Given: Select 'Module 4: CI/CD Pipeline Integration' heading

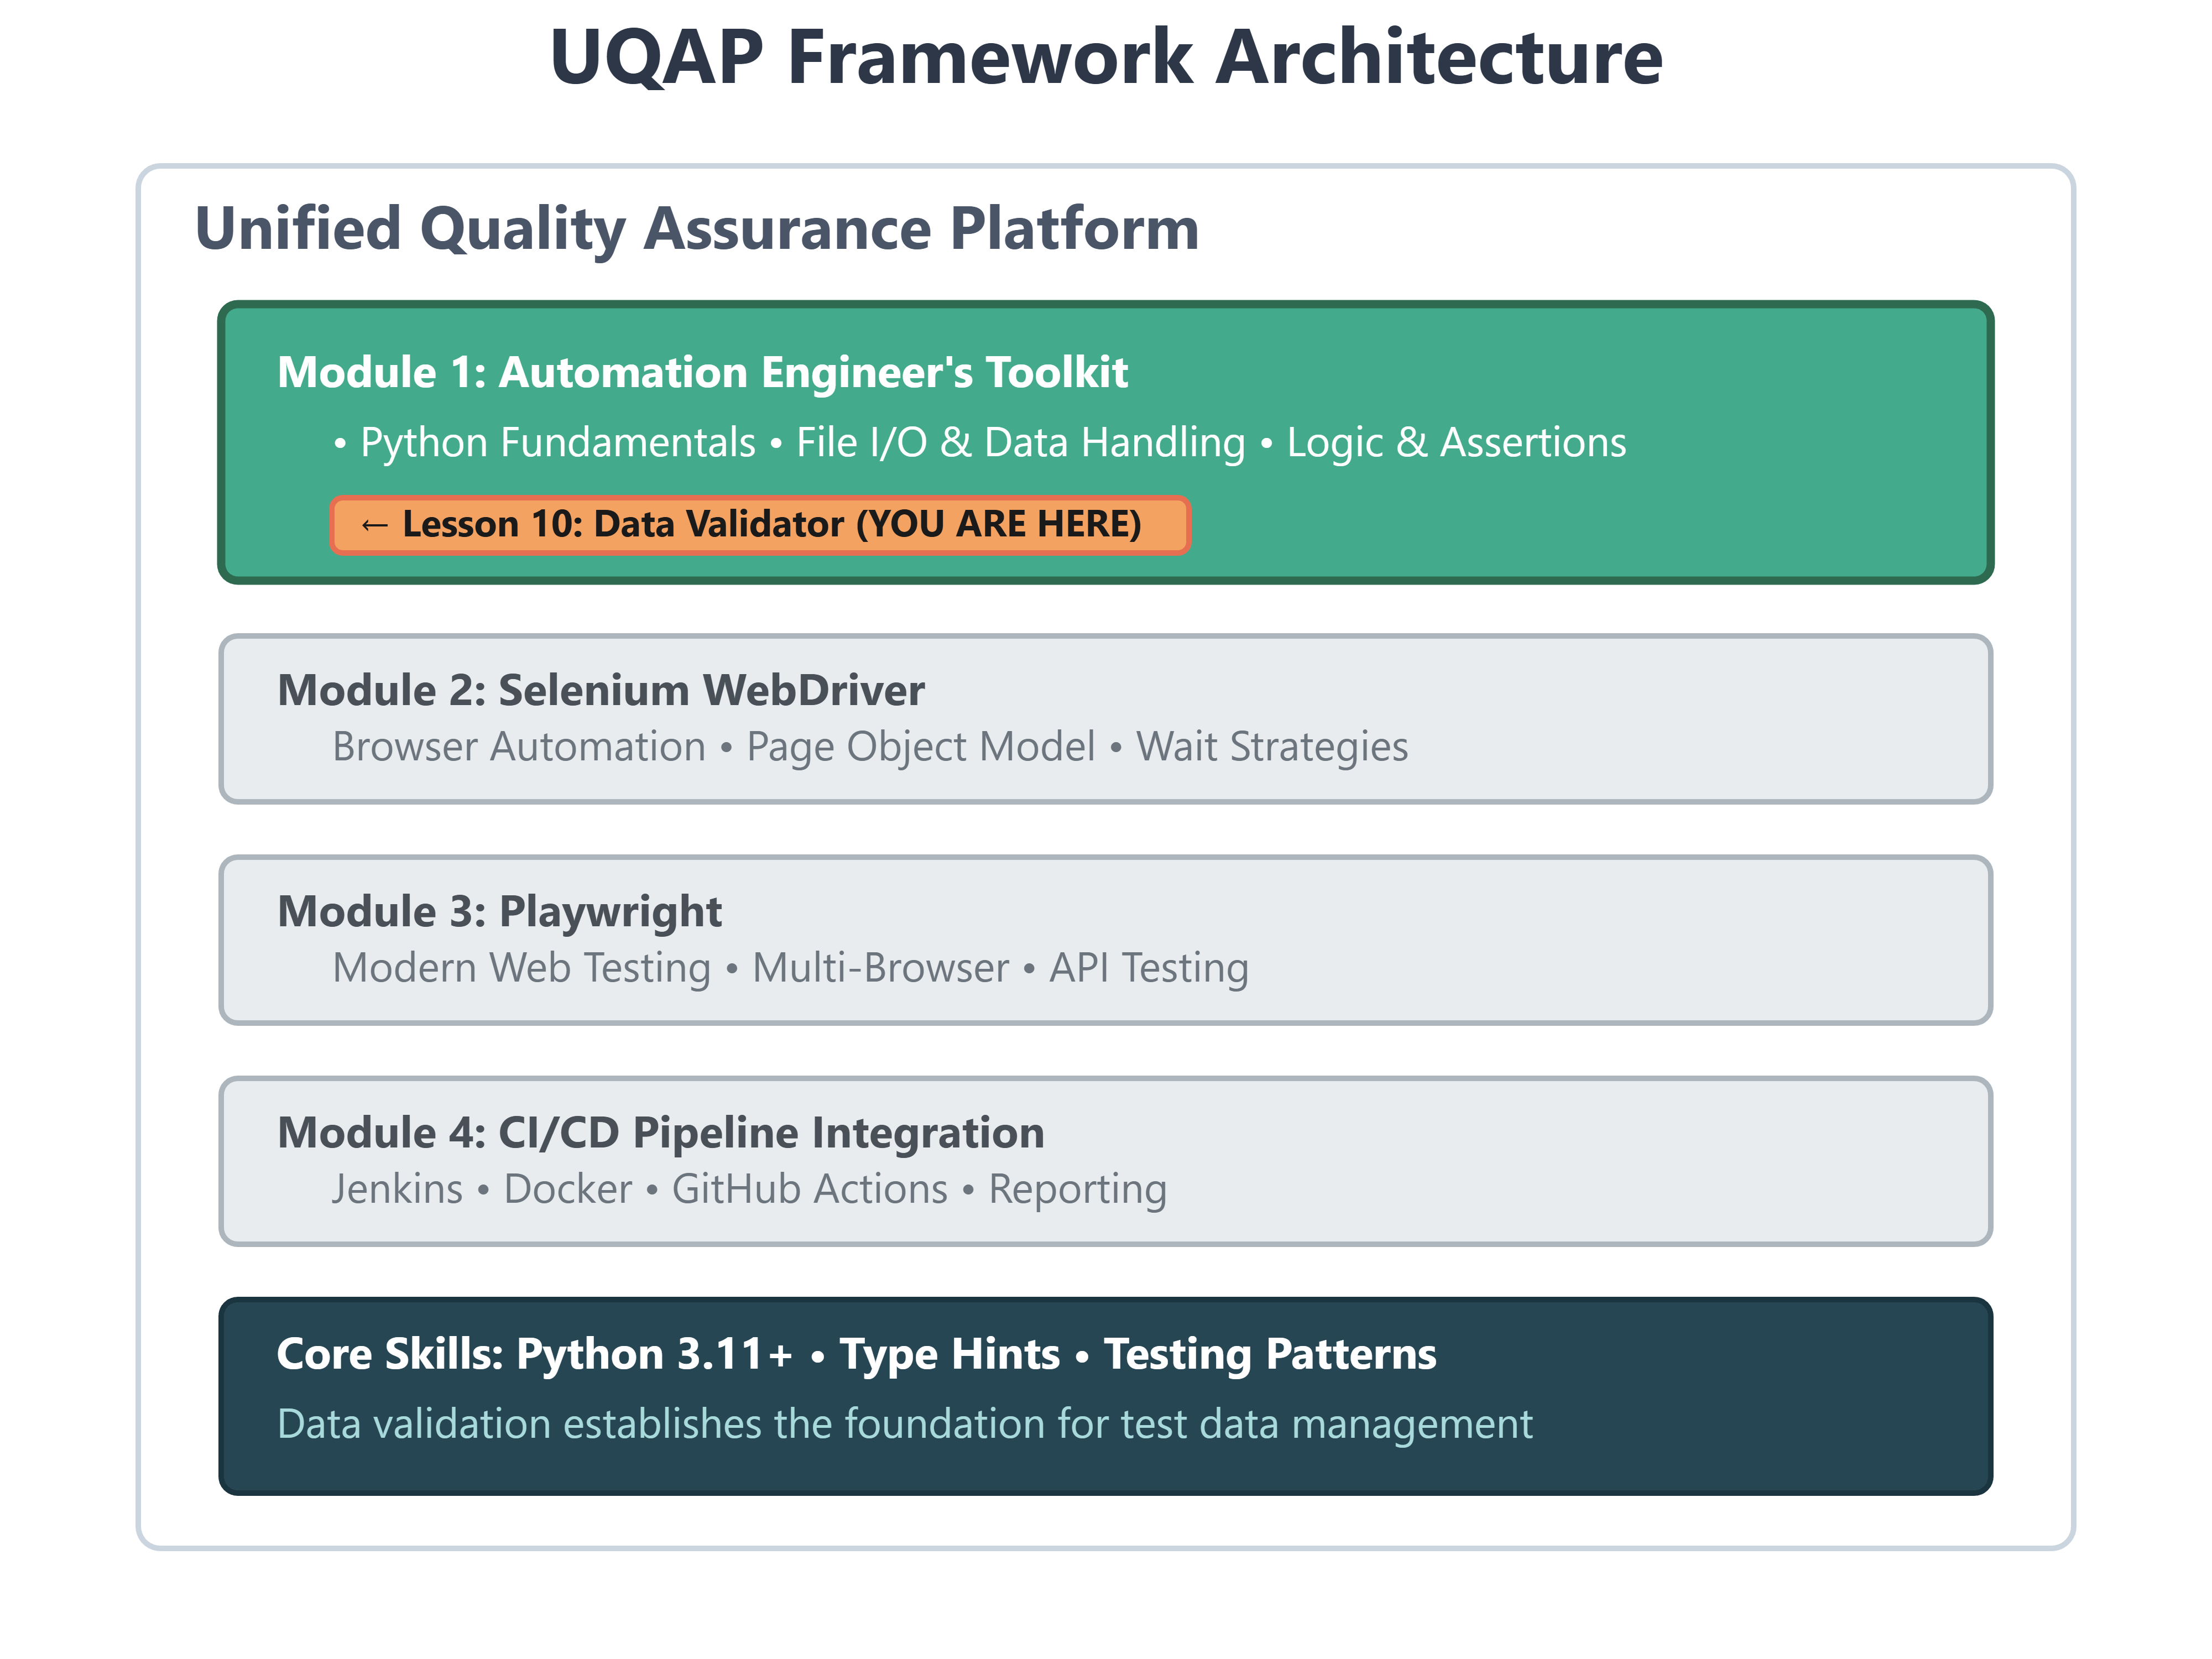Looking at the screenshot, I should pos(660,1133).
